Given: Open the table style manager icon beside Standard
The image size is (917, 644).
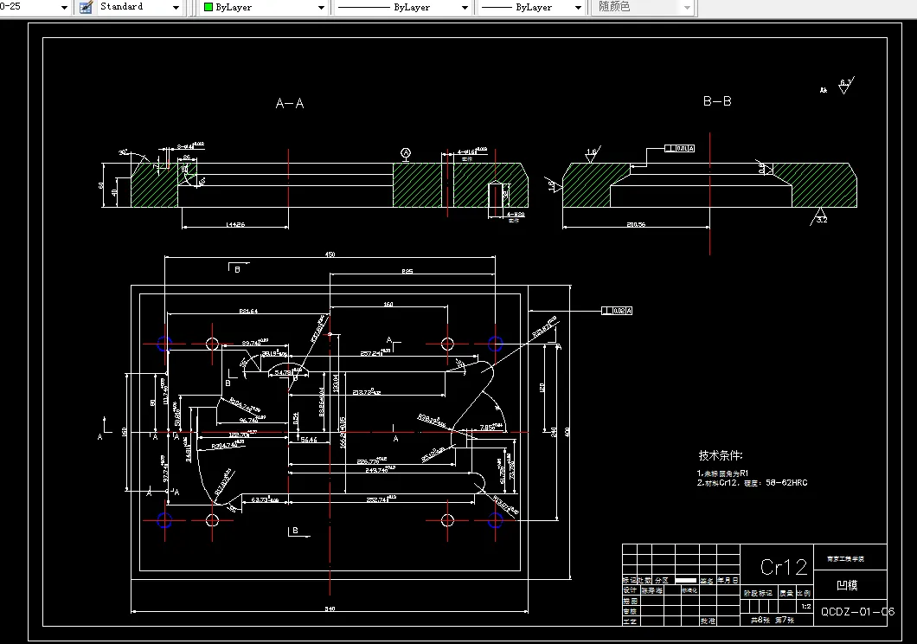Looking at the screenshot, I should coord(86,7).
